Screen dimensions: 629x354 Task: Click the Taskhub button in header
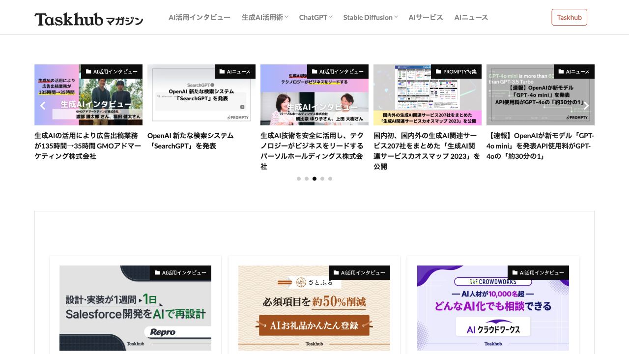[x=570, y=17]
